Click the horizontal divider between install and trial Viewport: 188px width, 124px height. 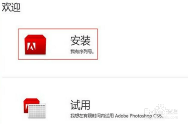(95, 77)
